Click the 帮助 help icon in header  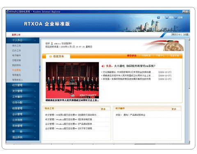point(167,17)
